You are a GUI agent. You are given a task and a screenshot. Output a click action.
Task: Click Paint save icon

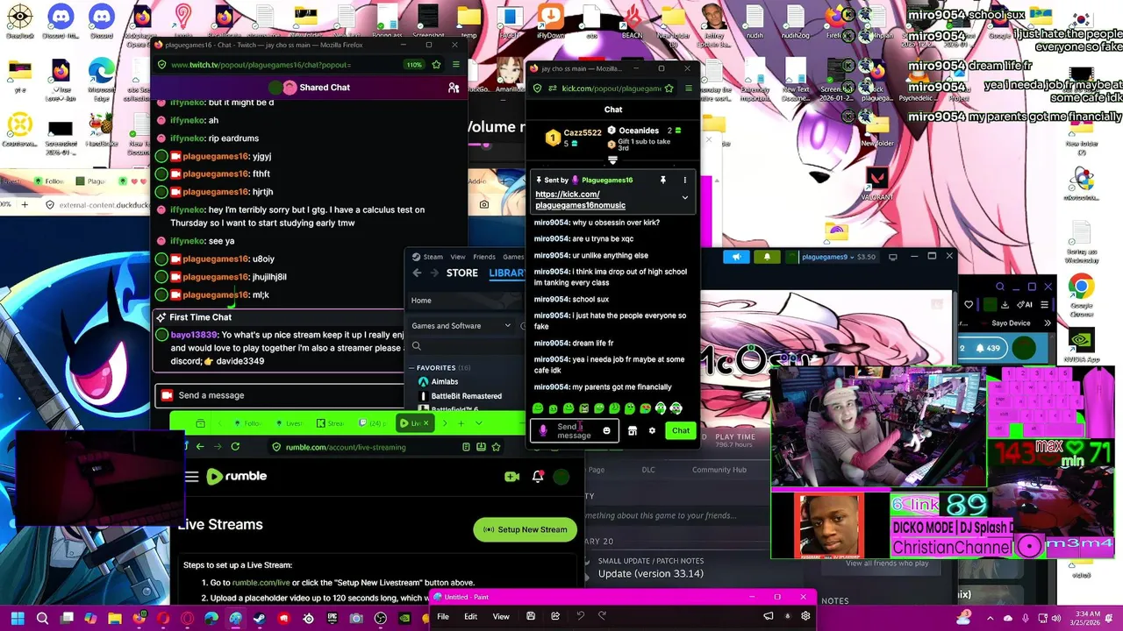pyautogui.click(x=531, y=616)
